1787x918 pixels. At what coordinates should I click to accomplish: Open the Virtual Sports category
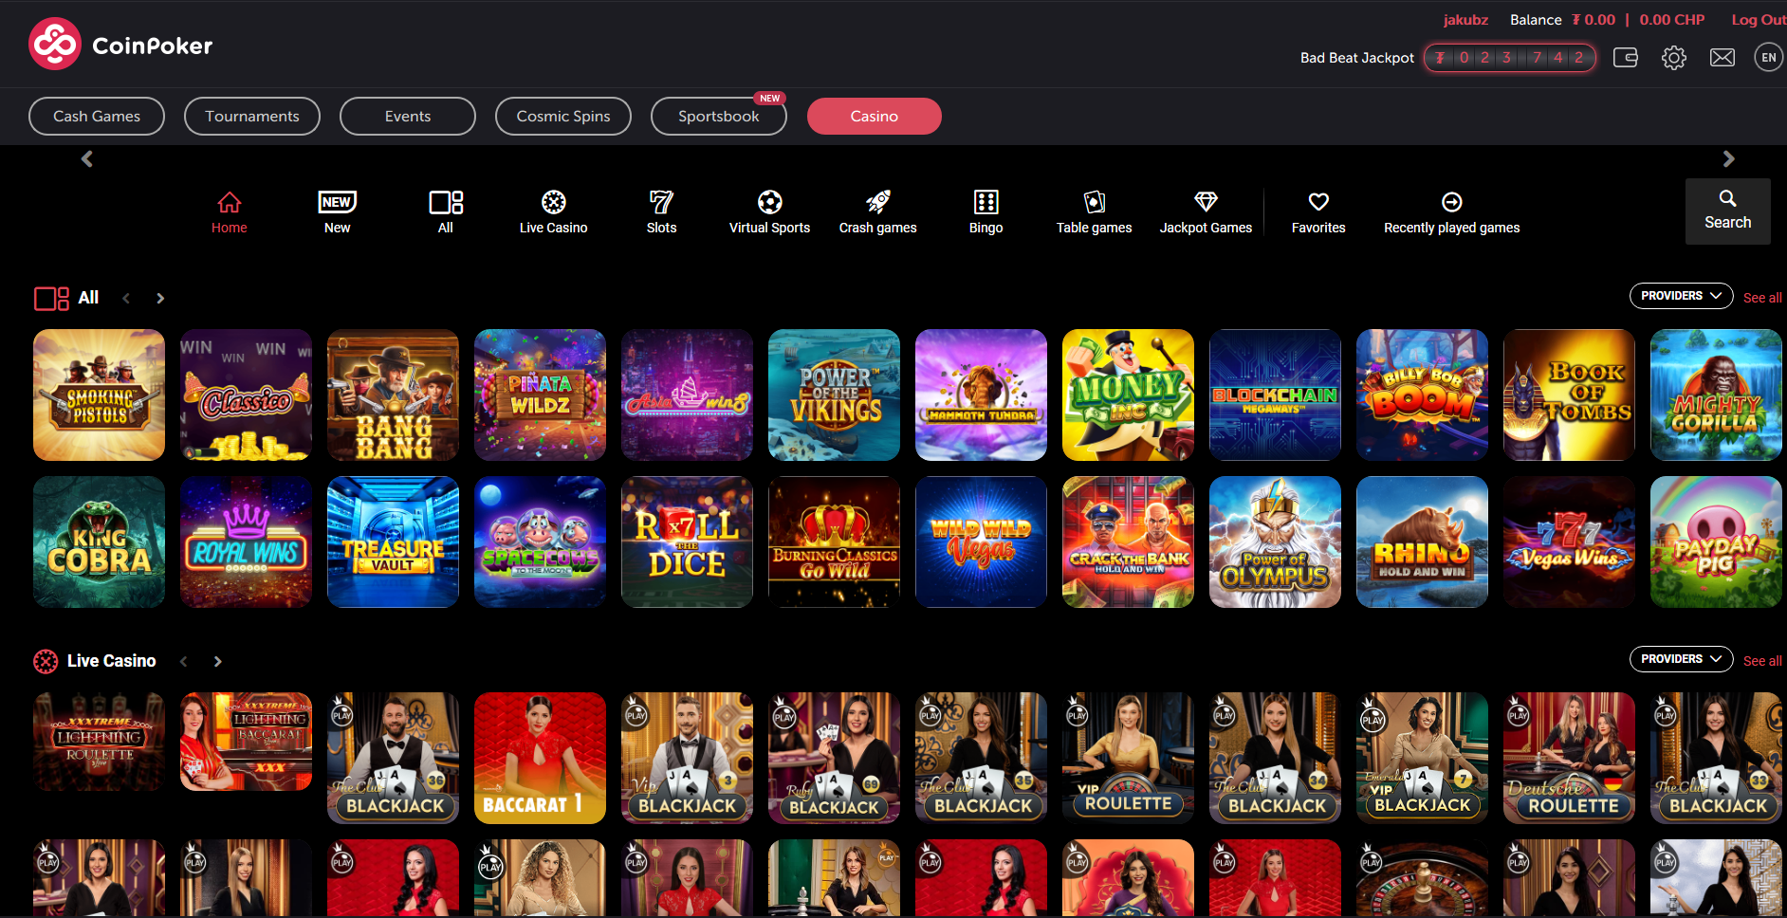coord(770,212)
